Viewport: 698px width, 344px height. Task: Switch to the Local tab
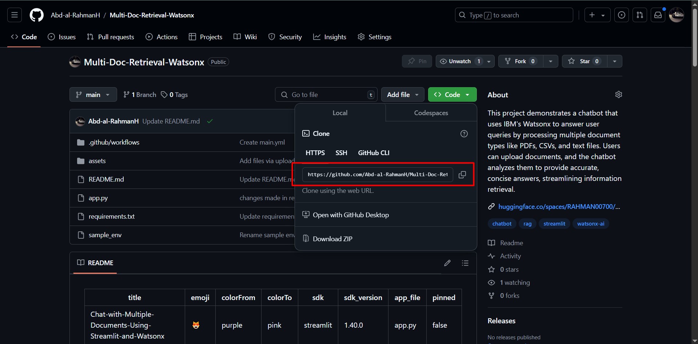click(x=340, y=113)
